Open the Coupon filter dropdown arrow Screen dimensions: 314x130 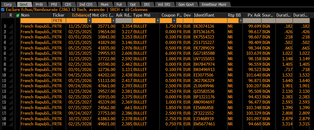[174, 21]
